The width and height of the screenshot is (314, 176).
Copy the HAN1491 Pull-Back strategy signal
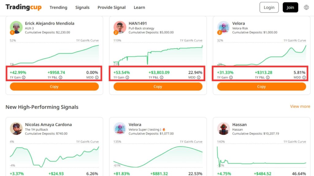point(158,87)
